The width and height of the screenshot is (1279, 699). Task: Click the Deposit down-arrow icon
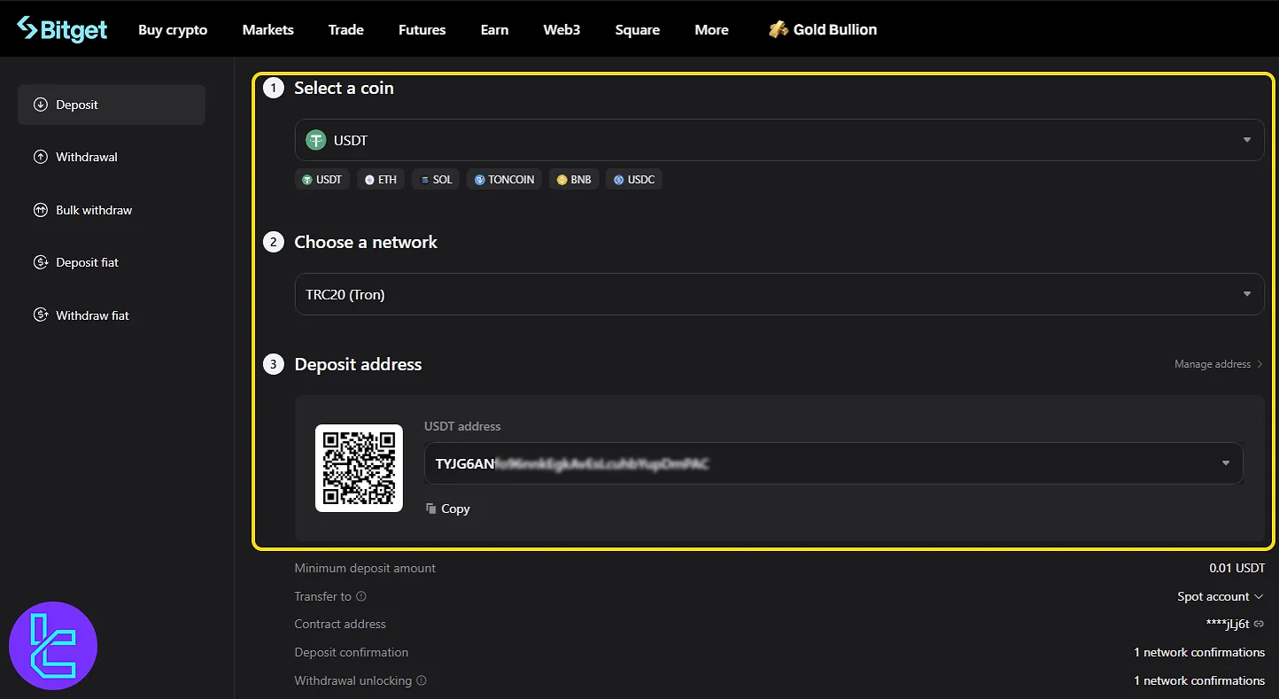pos(40,105)
